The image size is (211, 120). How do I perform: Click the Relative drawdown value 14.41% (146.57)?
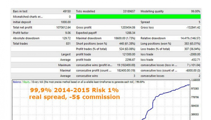pyautogui.click(x=190, y=38)
